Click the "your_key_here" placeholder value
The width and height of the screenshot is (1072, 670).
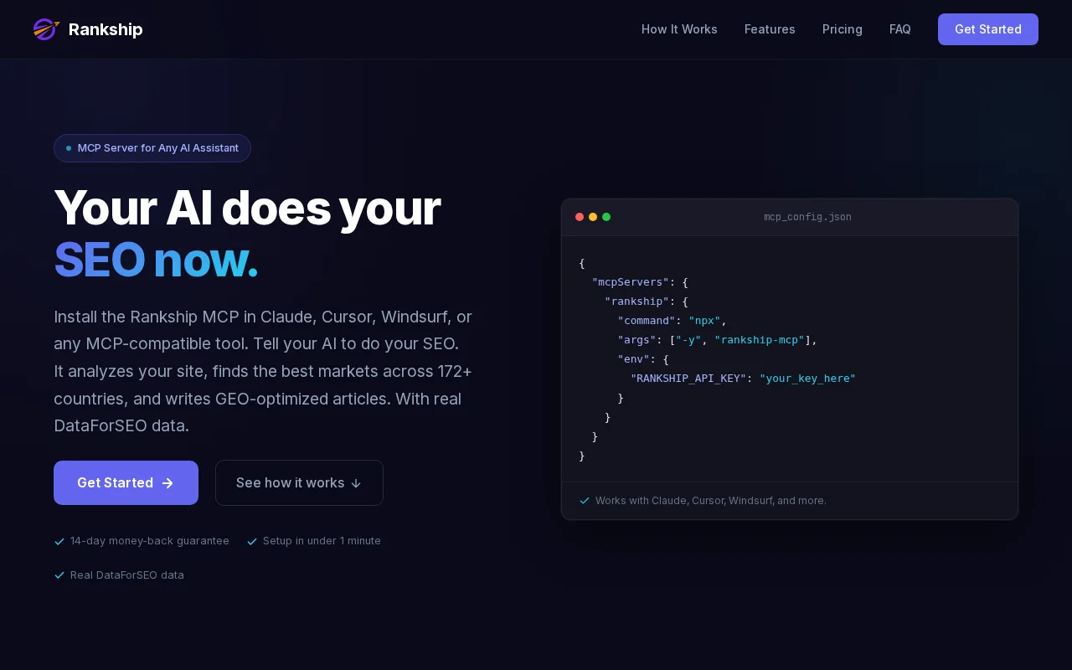pyautogui.click(x=807, y=379)
